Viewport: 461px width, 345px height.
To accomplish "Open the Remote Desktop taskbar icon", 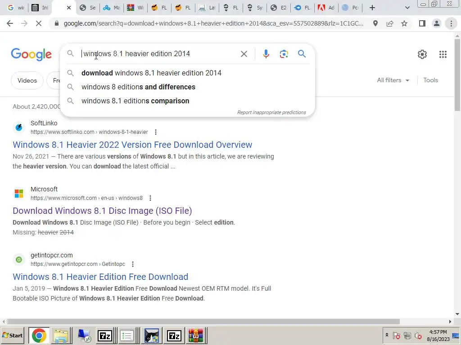I will pyautogui.click(x=84, y=336).
